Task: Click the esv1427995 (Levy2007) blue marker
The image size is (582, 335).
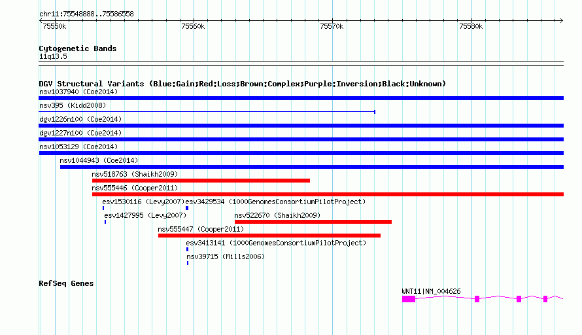Action: point(105,222)
